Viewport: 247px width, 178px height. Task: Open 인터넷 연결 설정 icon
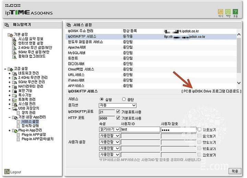[14, 44]
